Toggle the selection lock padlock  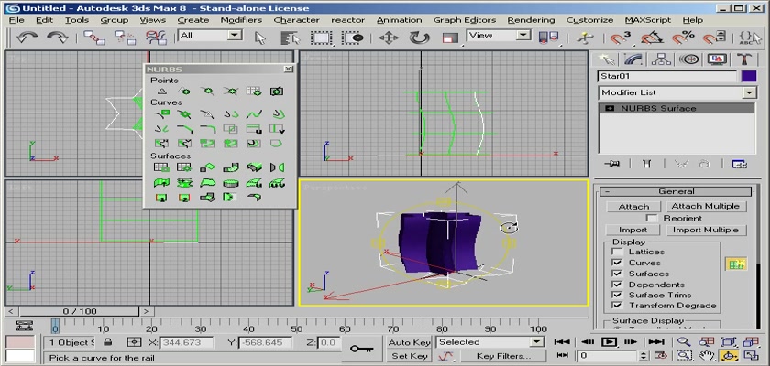click(x=107, y=342)
